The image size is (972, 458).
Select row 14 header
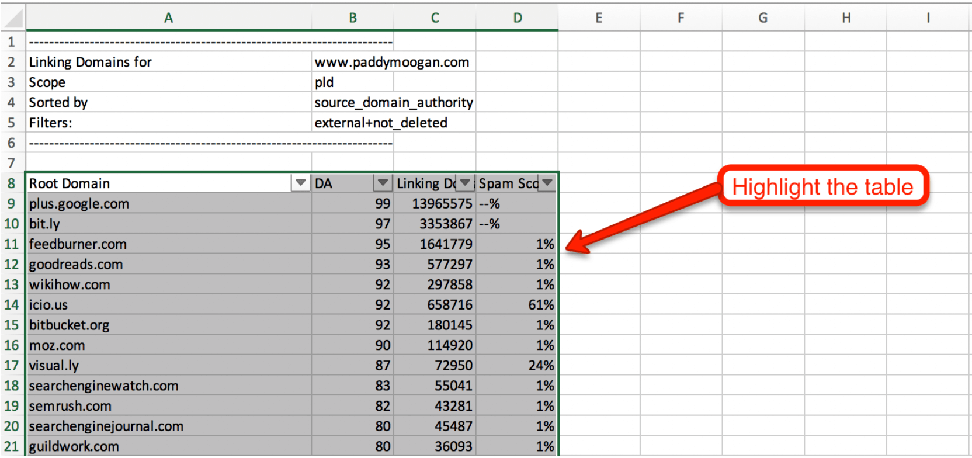pyautogui.click(x=12, y=305)
